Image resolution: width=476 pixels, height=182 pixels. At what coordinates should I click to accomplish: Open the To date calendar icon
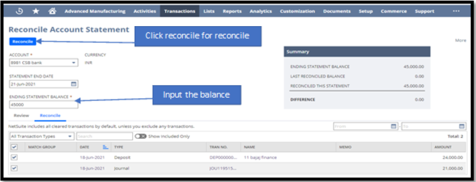pos(462,126)
